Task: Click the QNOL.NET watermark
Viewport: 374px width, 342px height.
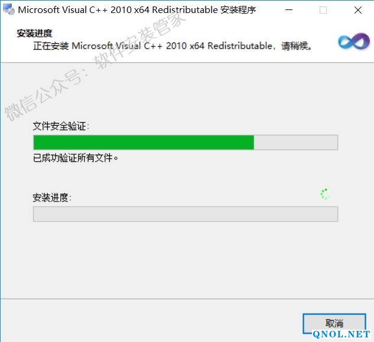Action: 342,334
